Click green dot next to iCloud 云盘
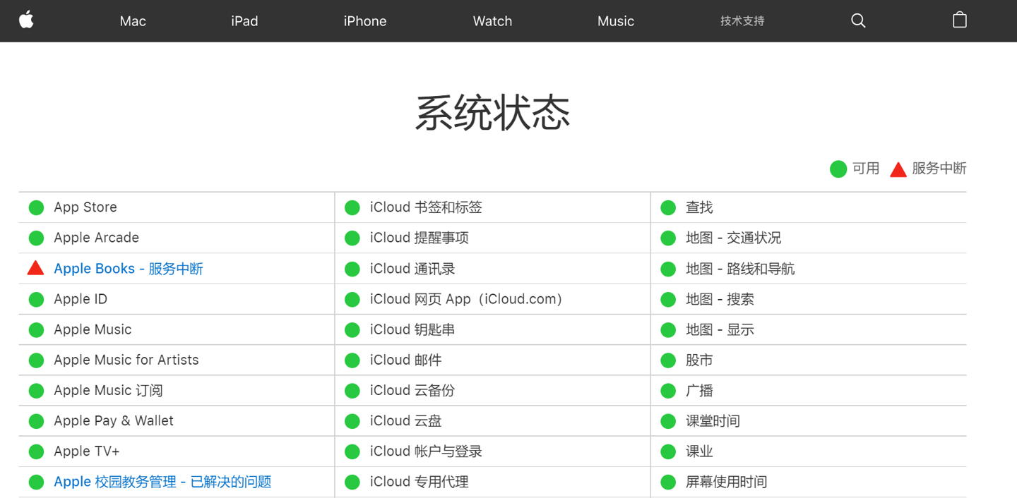1017x498 pixels. 352,421
